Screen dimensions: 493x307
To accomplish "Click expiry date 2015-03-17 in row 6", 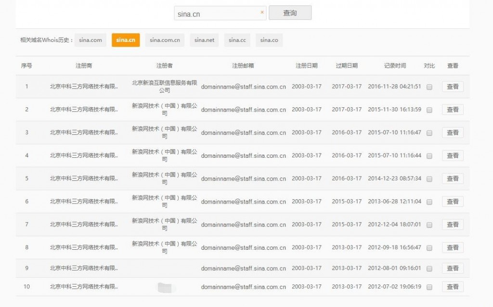I will (x=347, y=201).
